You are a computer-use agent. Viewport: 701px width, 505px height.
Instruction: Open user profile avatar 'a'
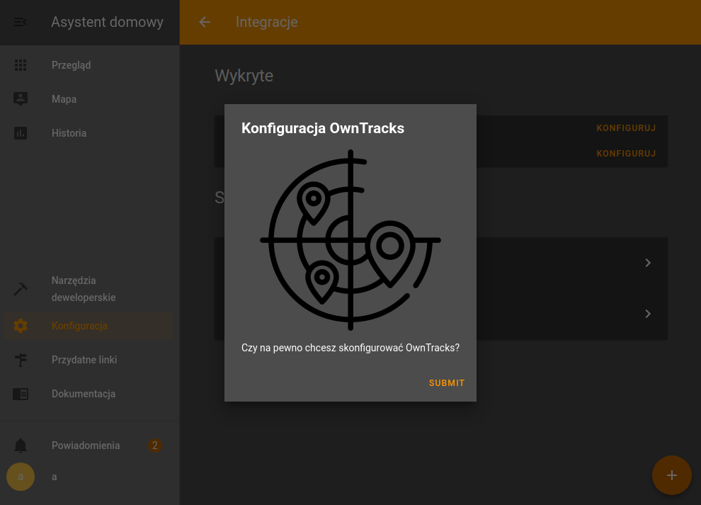coord(21,477)
